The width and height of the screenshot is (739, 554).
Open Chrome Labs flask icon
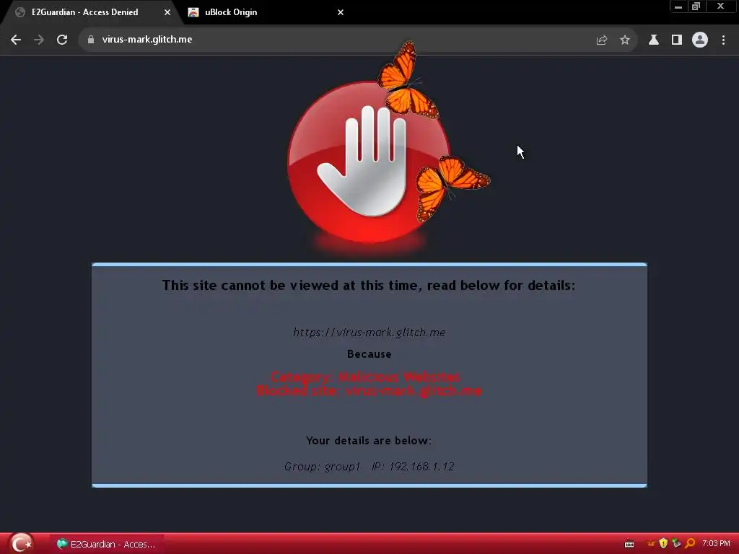tap(653, 40)
